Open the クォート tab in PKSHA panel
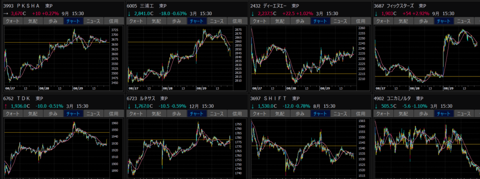Image resolution: width=480 pixels, height=179 pixels. pyautogui.click(x=13, y=21)
